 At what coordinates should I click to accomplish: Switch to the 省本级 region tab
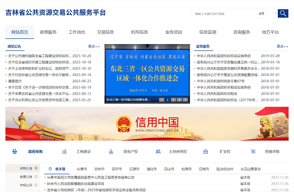tap(60, 169)
